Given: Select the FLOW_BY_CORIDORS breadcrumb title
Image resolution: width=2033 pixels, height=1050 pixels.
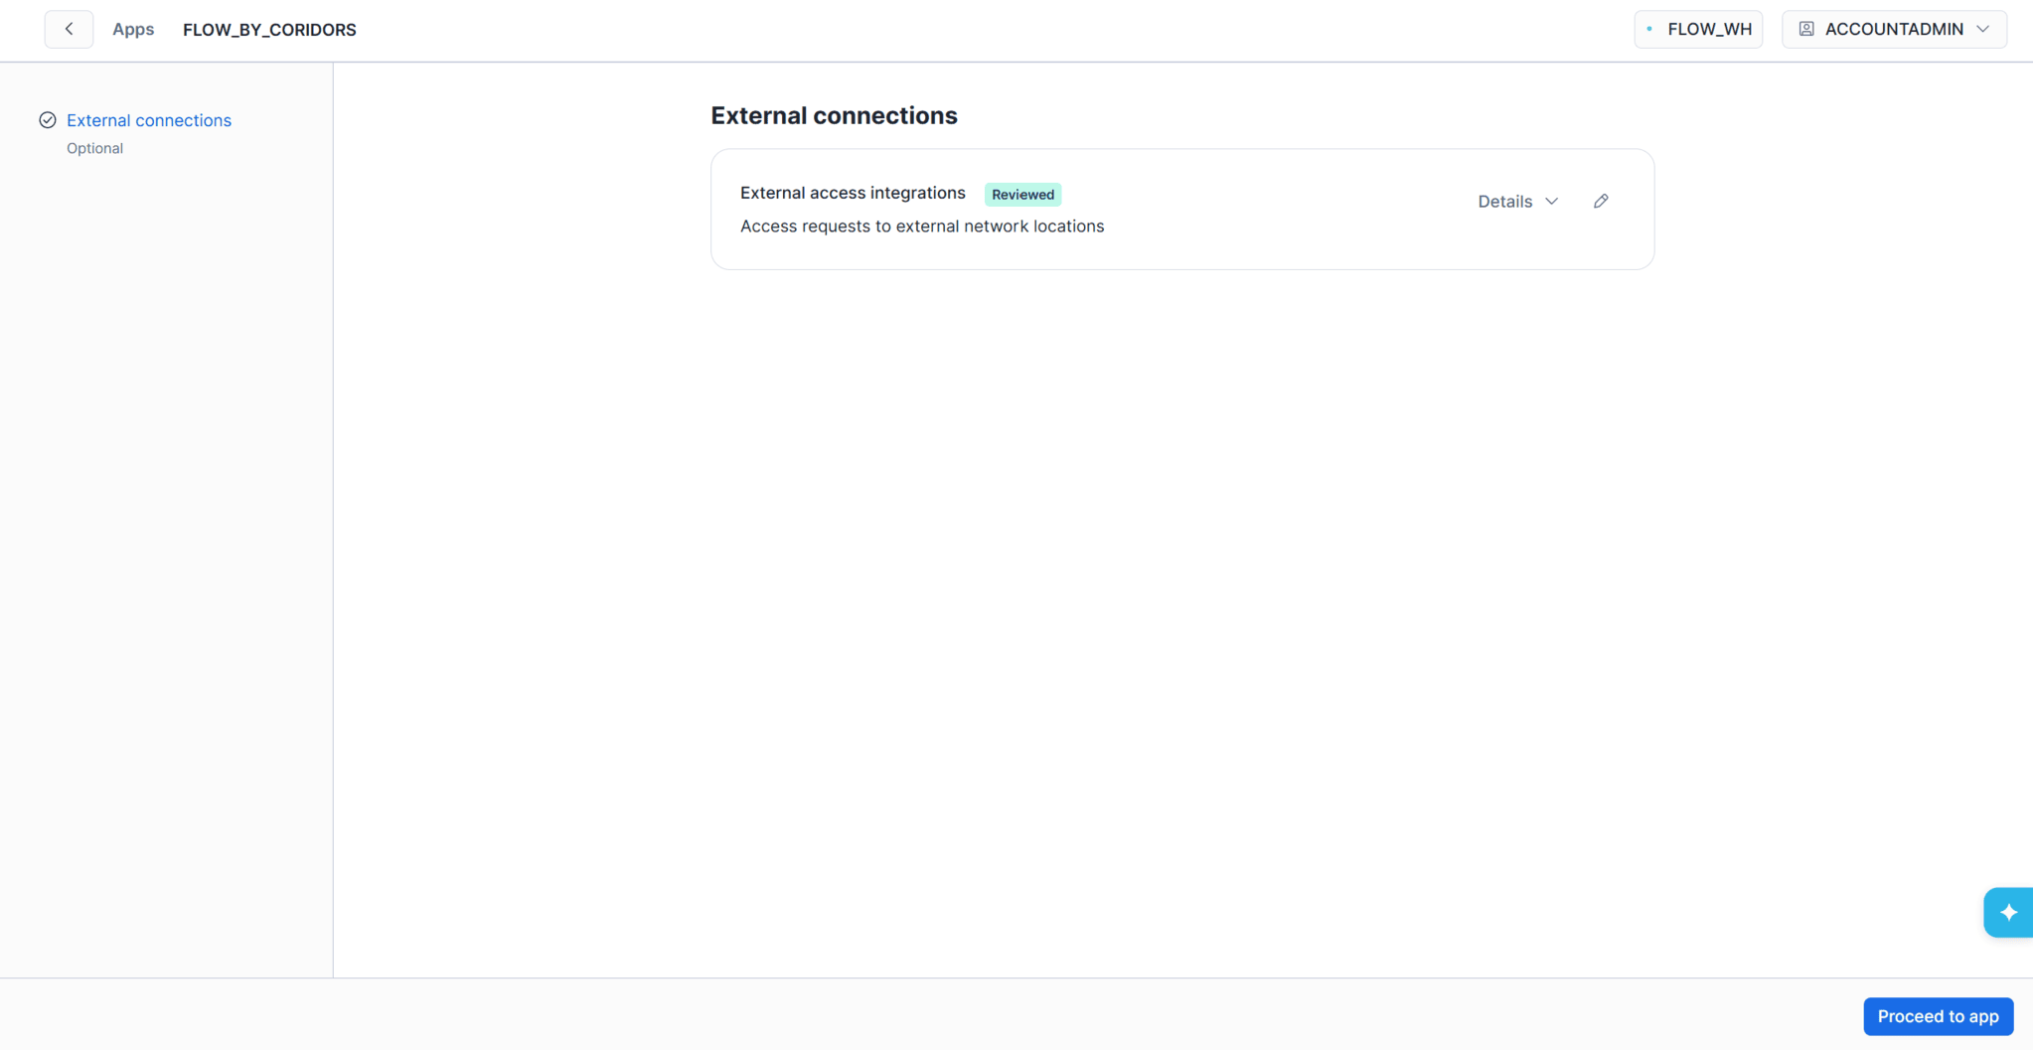Looking at the screenshot, I should pos(269,30).
